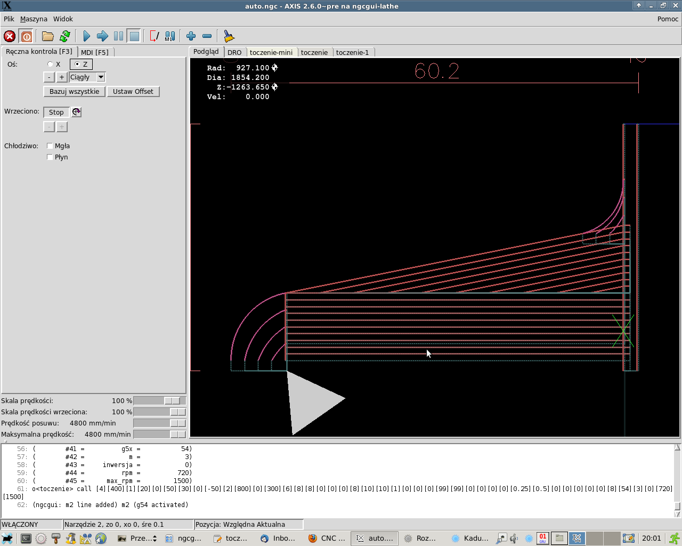The height and width of the screenshot is (546, 682).
Task: Switch to the Ręczna kontrola [F3] tab
Action: [x=39, y=52]
